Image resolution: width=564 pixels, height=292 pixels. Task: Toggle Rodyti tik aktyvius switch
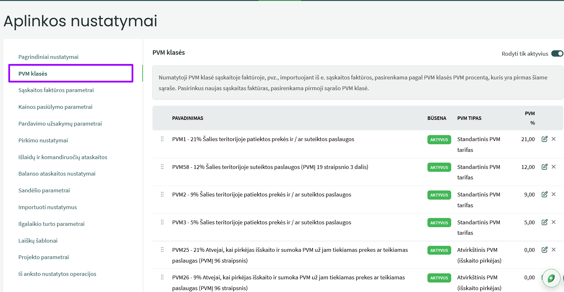coord(557,53)
